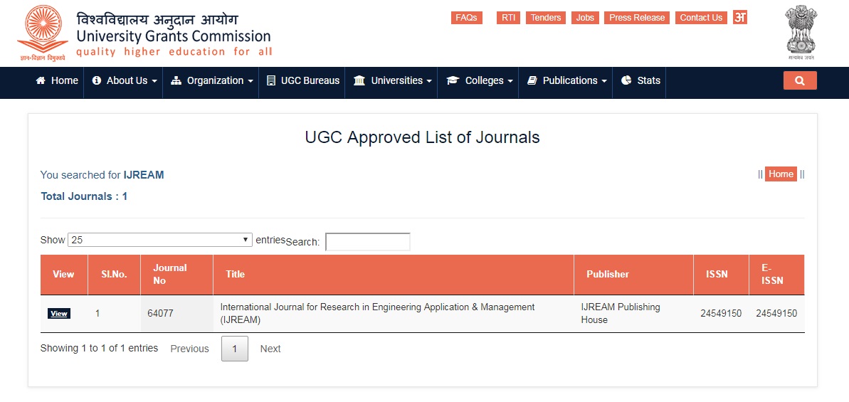Click the info icon beside About Us
This screenshot has height=402, width=849.
click(97, 80)
